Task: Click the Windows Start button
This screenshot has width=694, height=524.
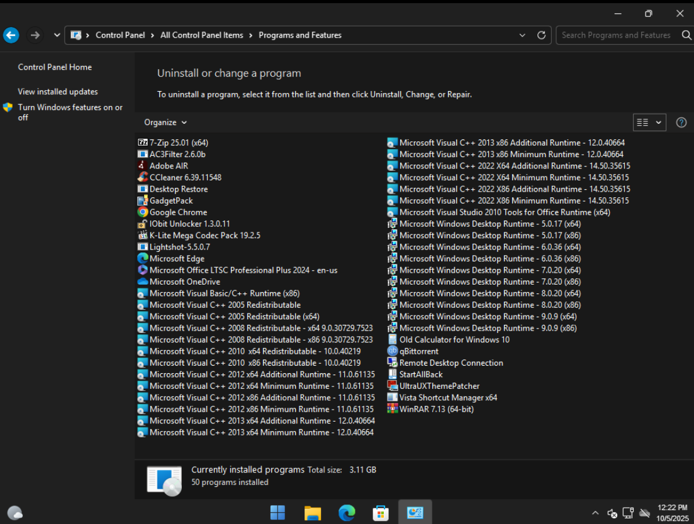Action: tap(277, 513)
